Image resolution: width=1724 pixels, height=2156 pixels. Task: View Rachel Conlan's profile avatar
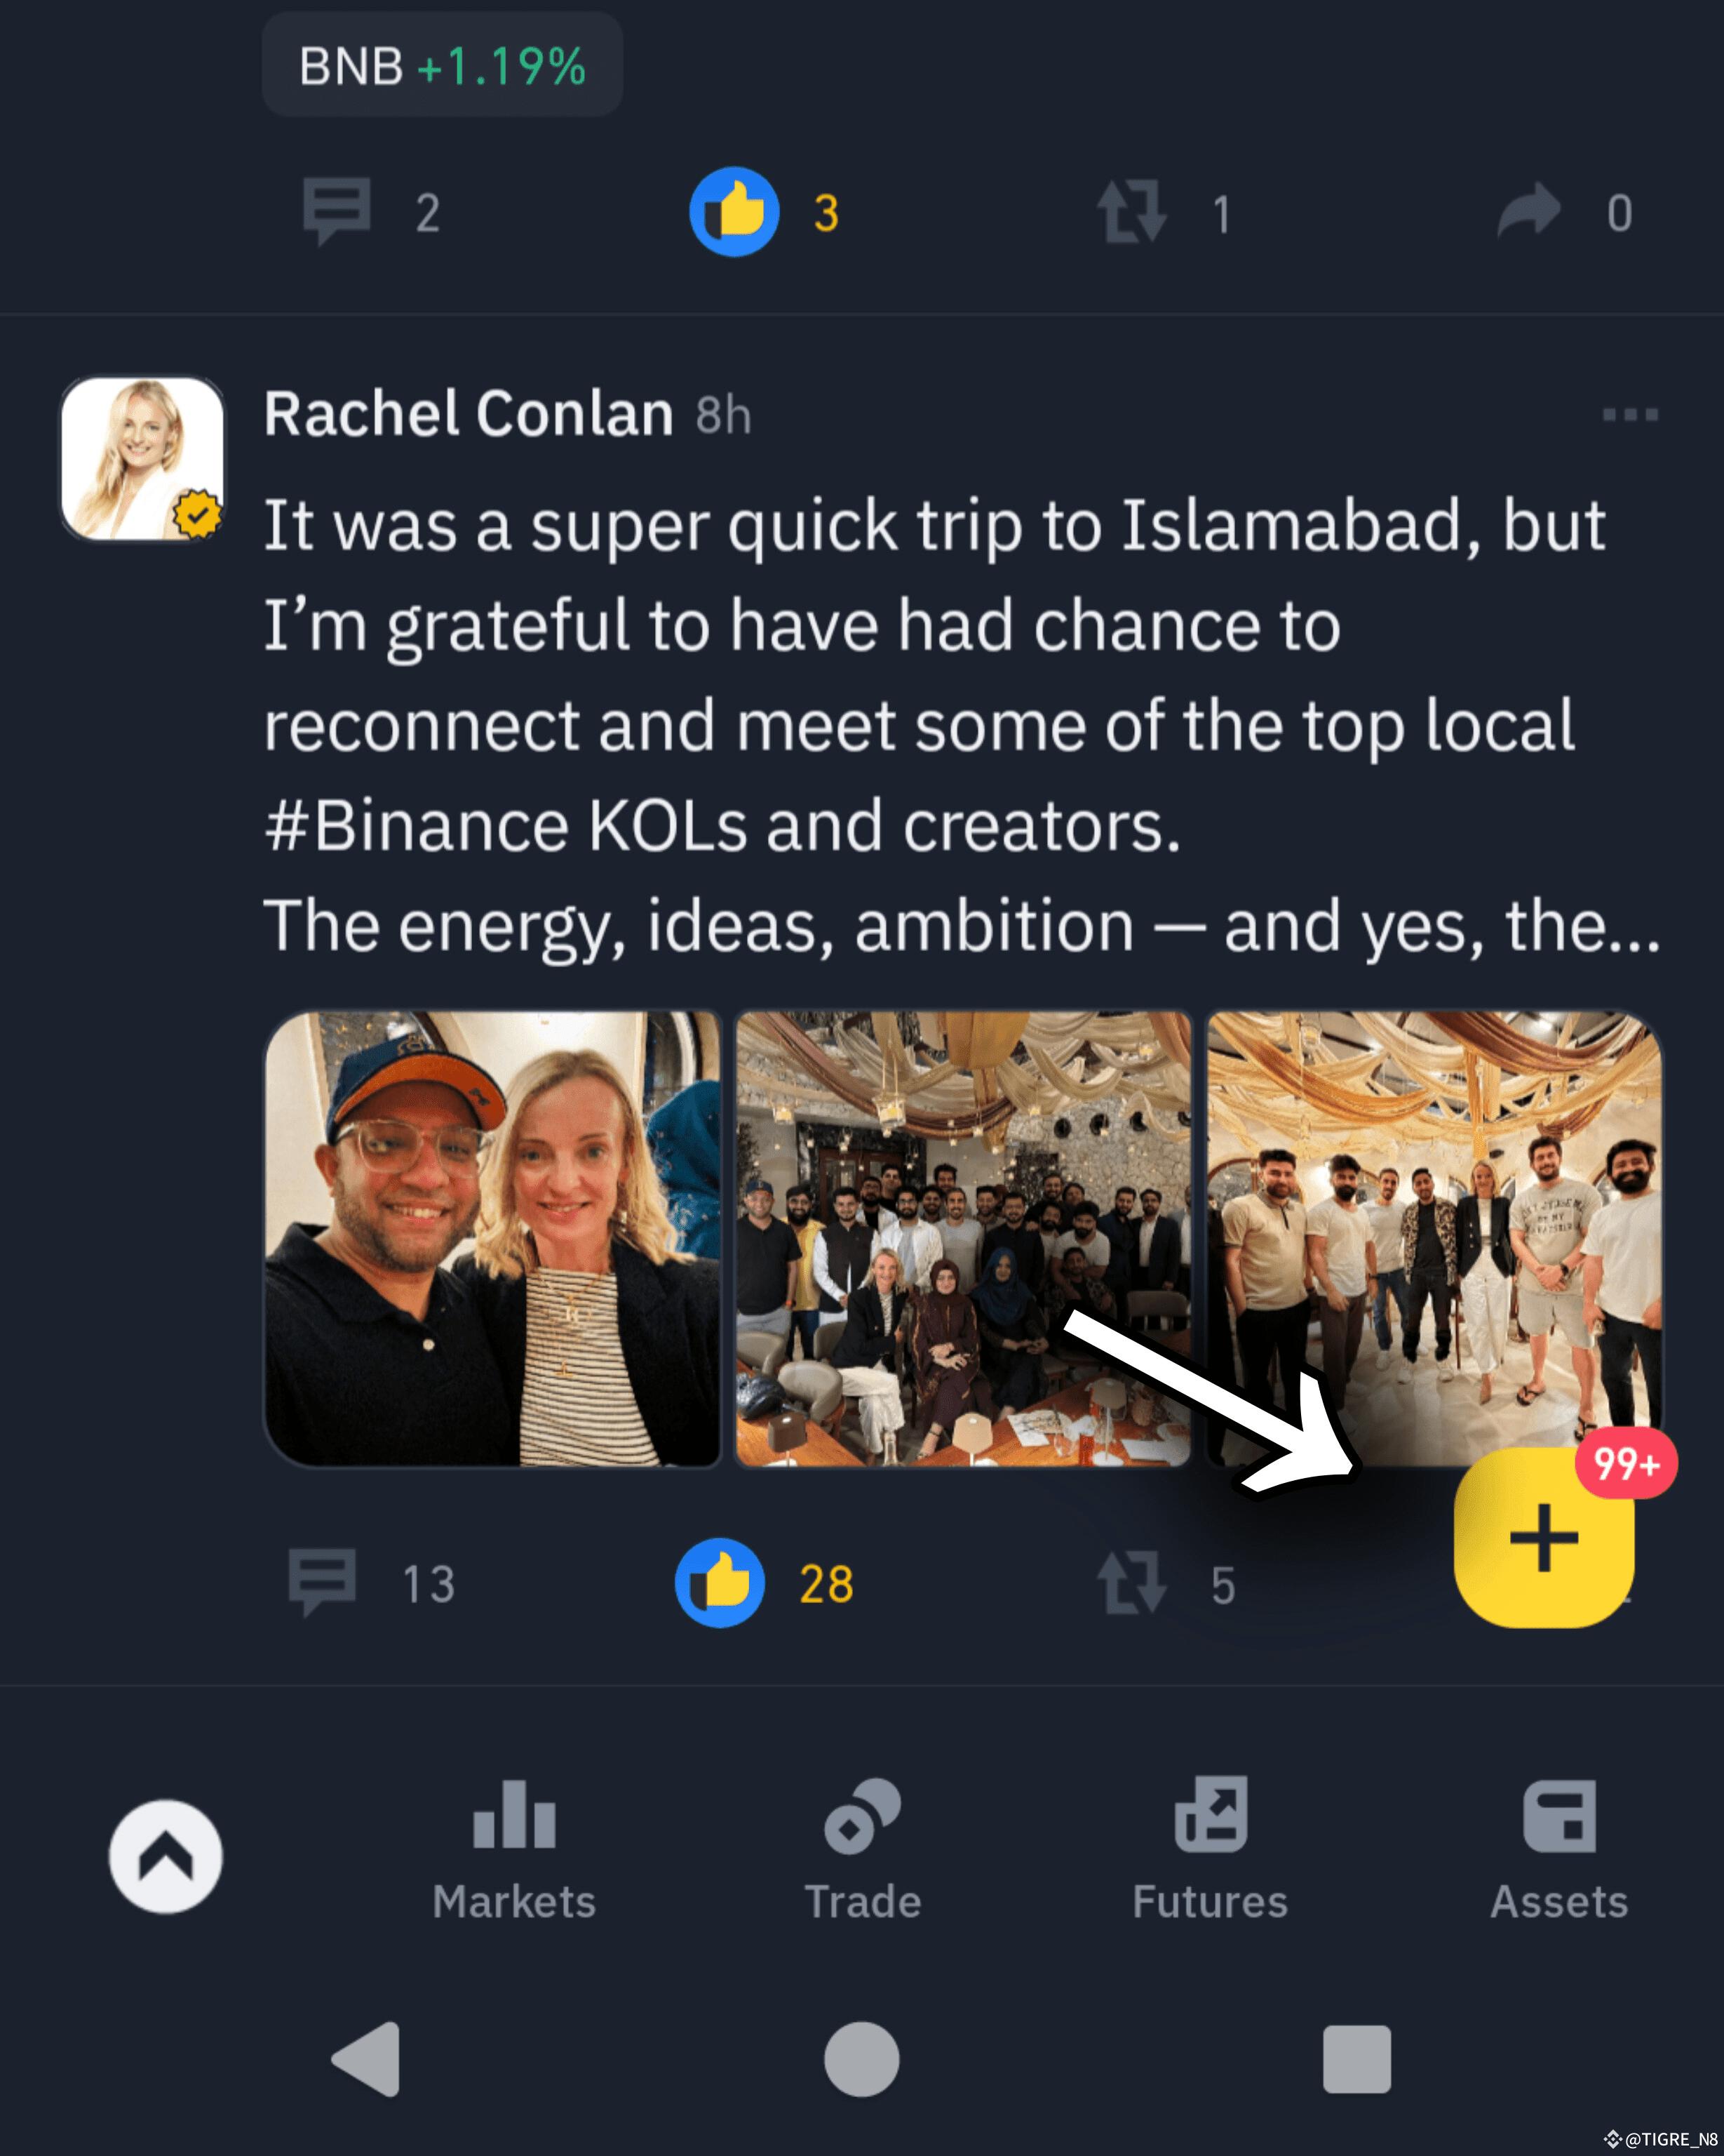click(x=143, y=458)
